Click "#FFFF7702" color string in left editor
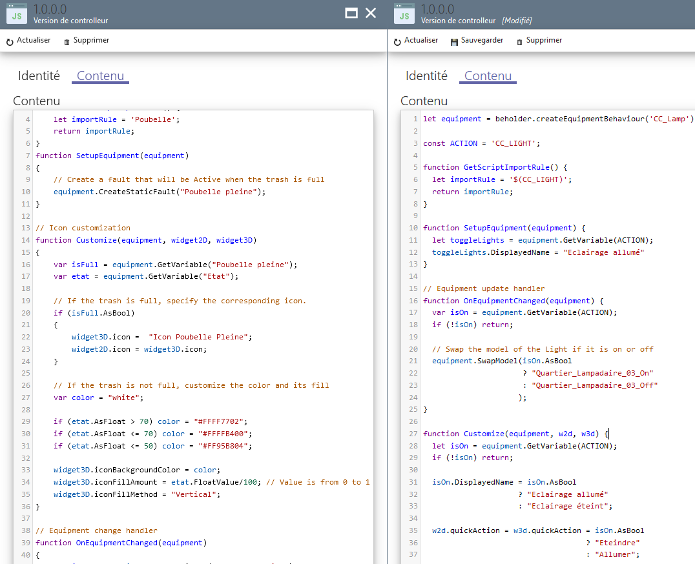 [x=218, y=422]
